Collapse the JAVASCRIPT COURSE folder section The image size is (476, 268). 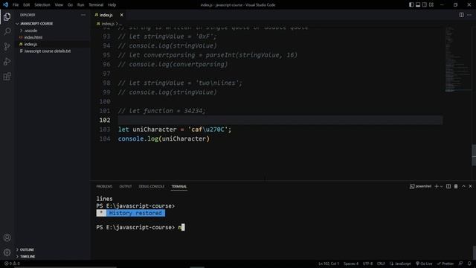[36, 23]
